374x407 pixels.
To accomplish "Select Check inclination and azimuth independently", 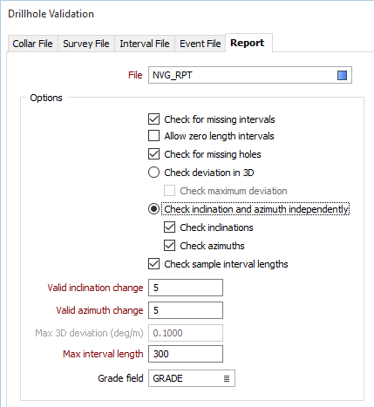I will [153, 209].
